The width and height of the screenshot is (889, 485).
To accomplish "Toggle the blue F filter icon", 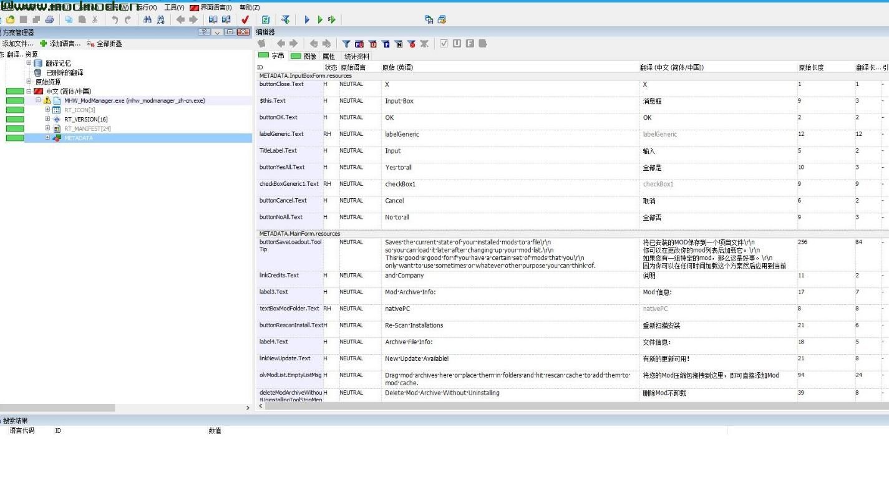I will pyautogui.click(x=386, y=44).
